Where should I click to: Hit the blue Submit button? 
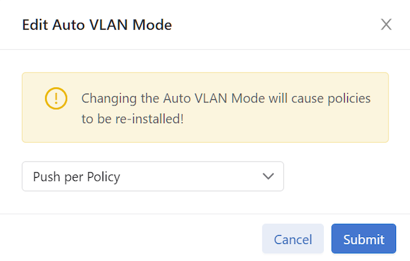click(x=364, y=238)
